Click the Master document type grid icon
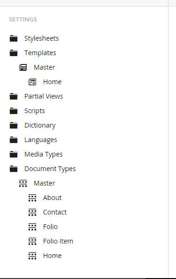Viewport: 176px width, 279px height. click(x=23, y=183)
